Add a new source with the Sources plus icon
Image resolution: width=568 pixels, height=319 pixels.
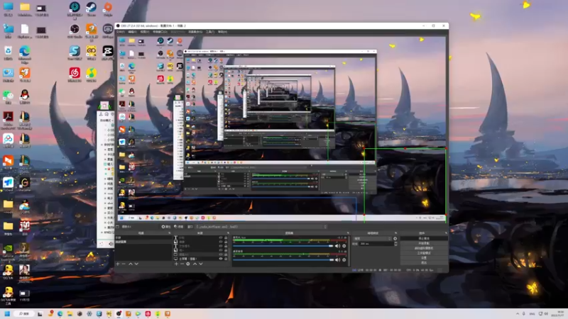click(x=176, y=264)
